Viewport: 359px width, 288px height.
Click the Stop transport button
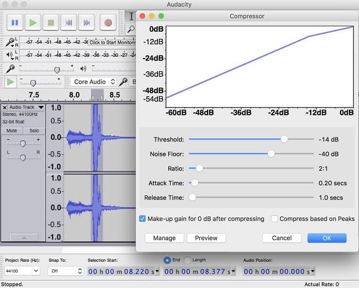click(51, 22)
